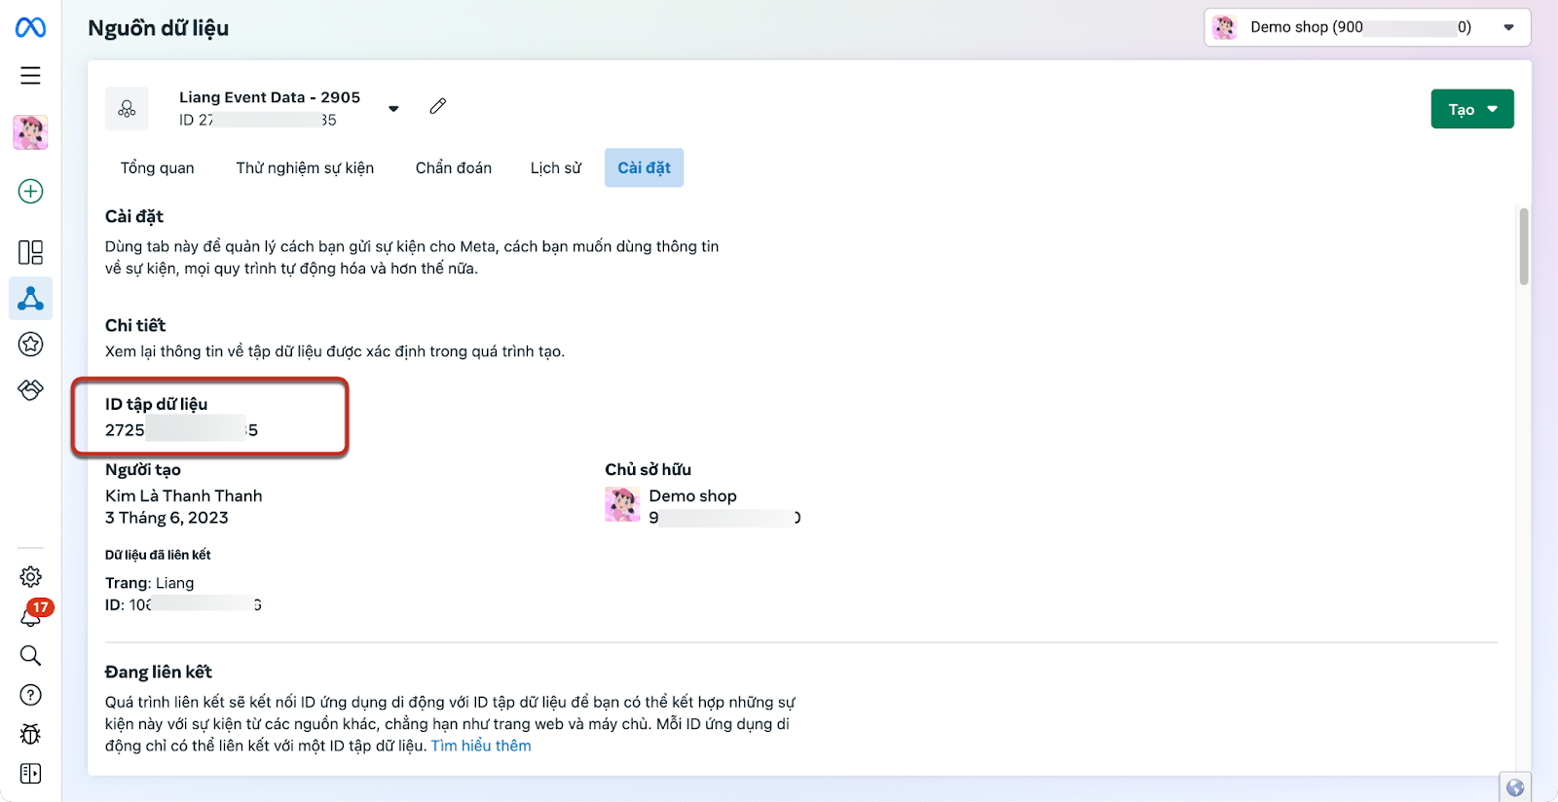
Task: Click the Người tạo label
Action: coord(143,469)
